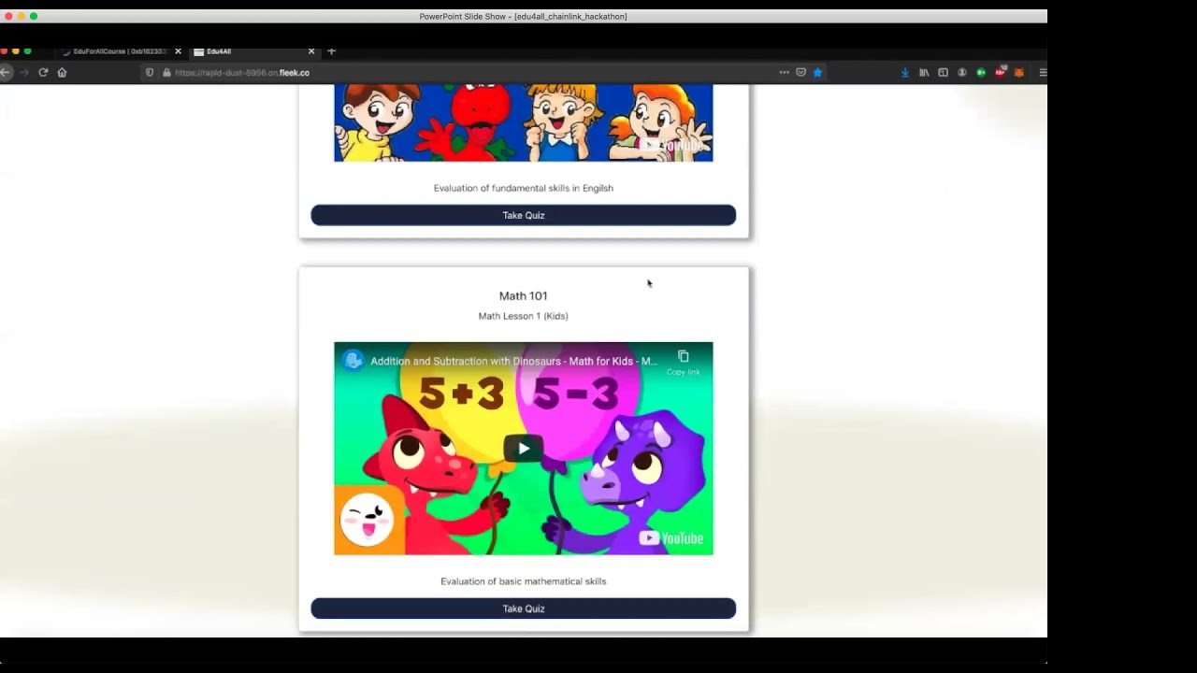Click text 'Evaluation of fundamental skills in Engilsh'
Screen dimensions: 1197x673
524,188
